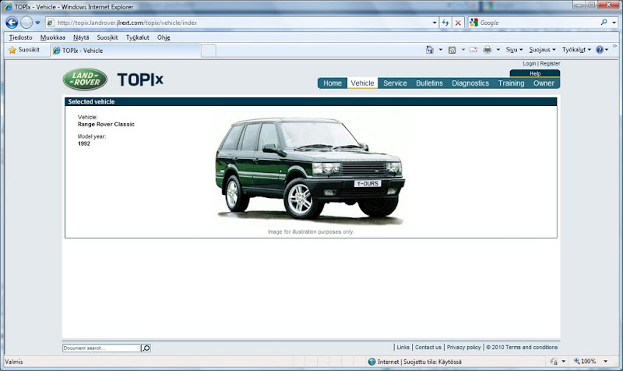
Task: Click the browser Forward arrow button
Action: pos(26,23)
